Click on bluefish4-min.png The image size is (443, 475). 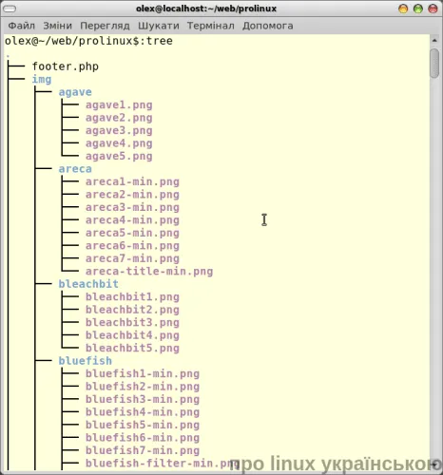pos(143,412)
